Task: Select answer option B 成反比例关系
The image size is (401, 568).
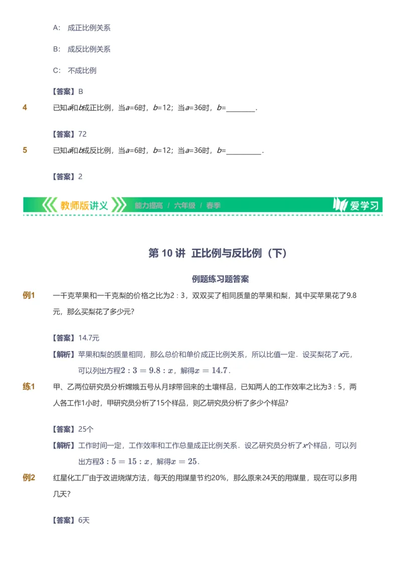Action: (x=83, y=49)
